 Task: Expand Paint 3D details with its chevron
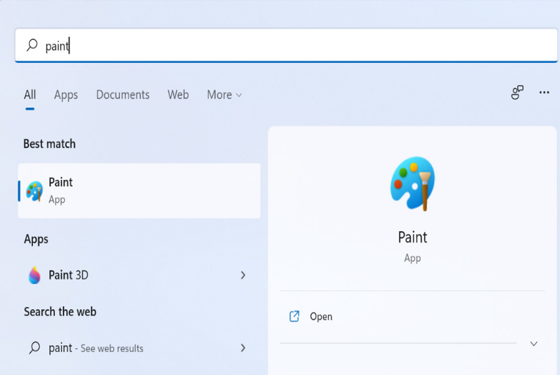coord(243,275)
